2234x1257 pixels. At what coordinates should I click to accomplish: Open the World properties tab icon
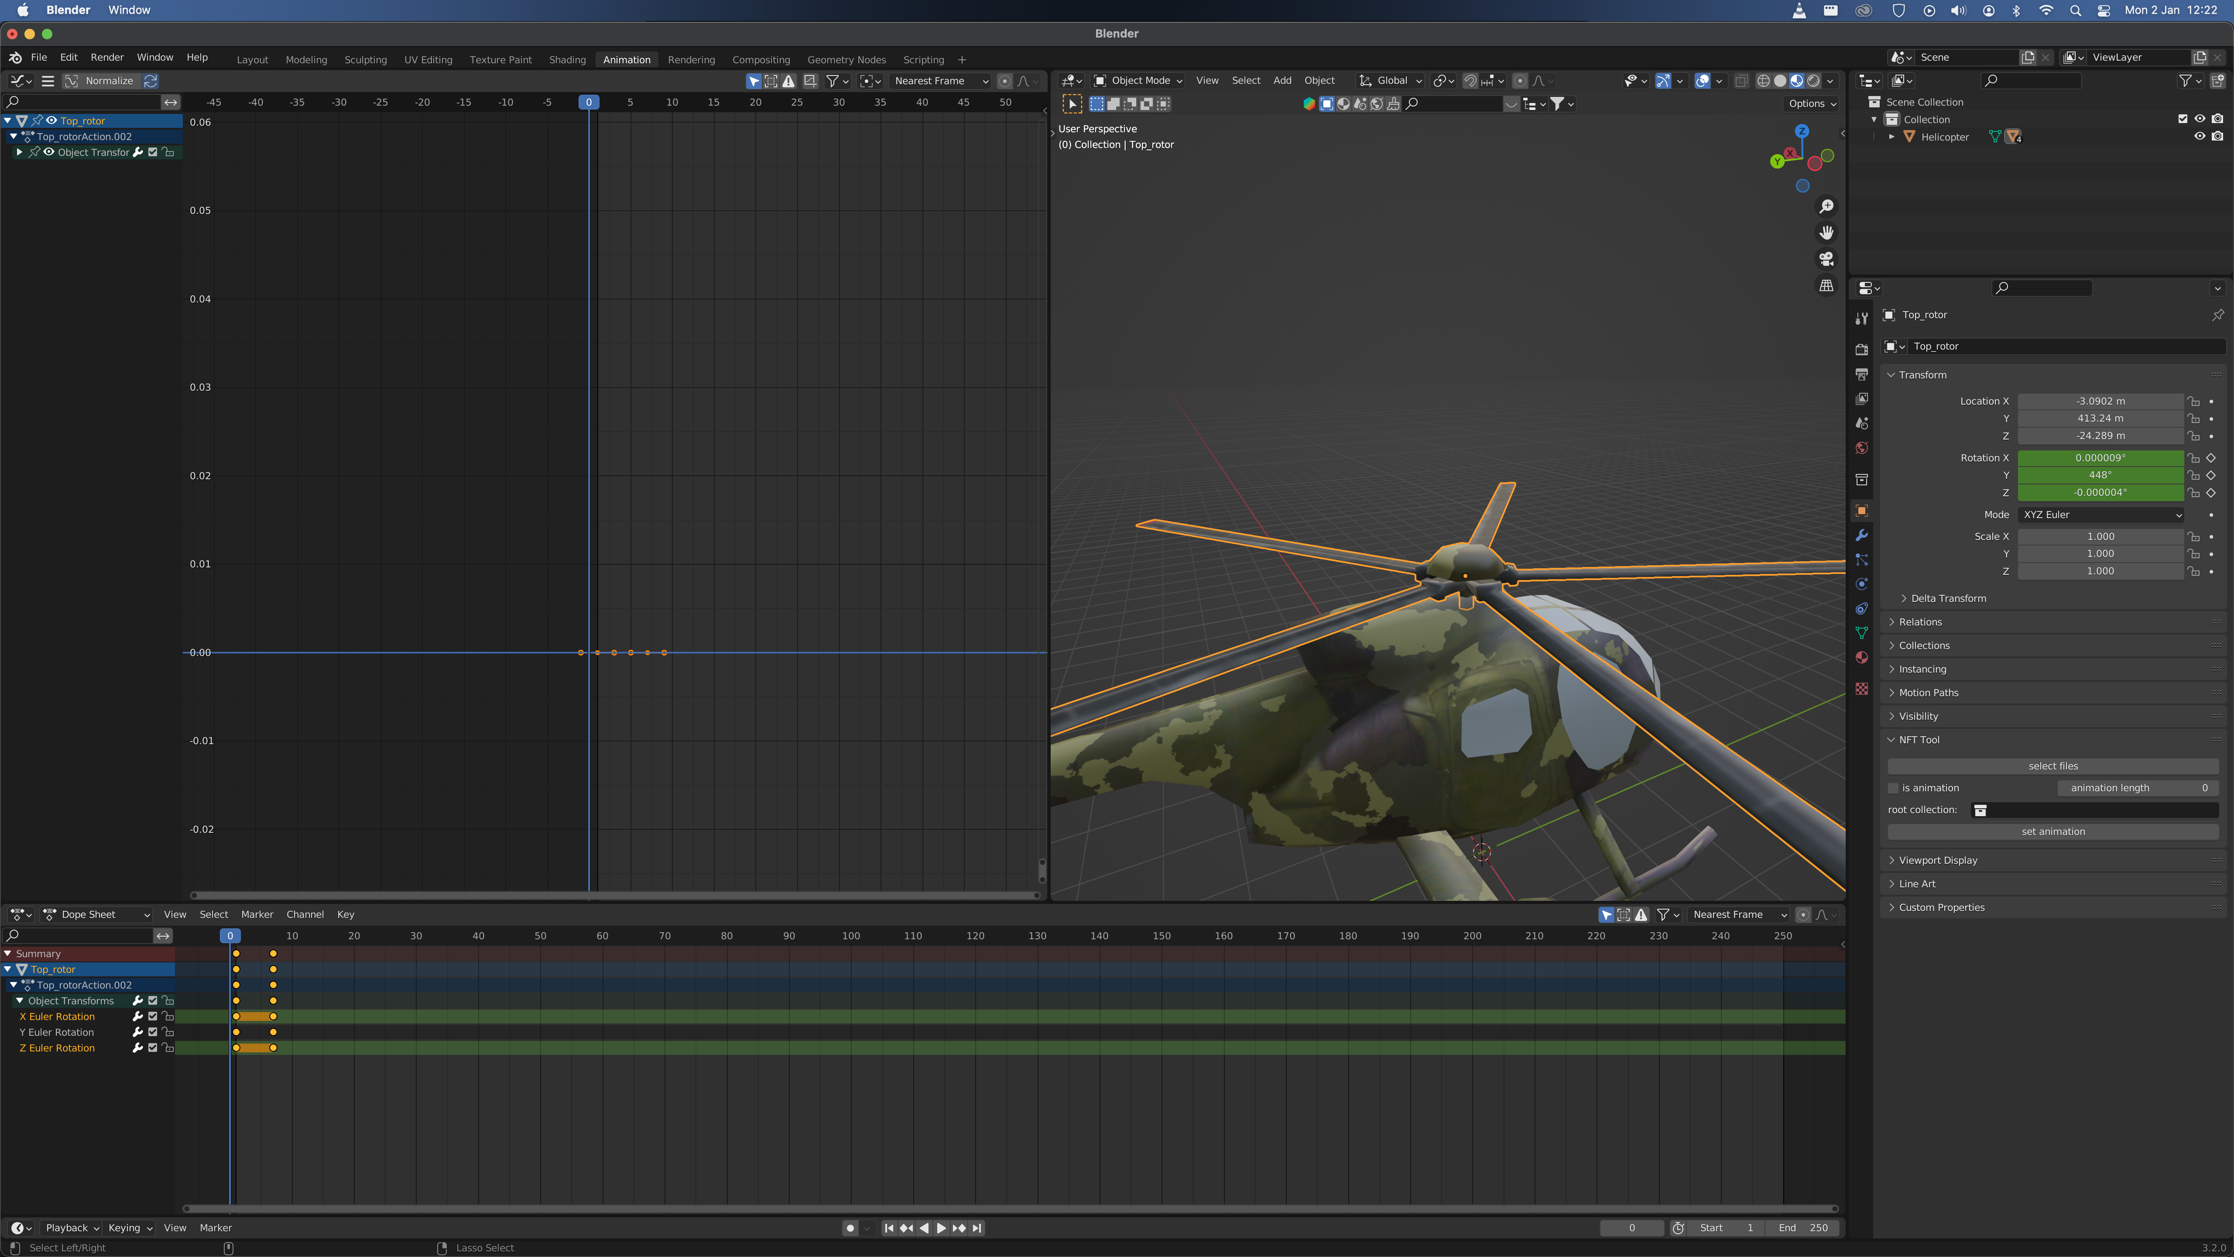tap(1861, 448)
